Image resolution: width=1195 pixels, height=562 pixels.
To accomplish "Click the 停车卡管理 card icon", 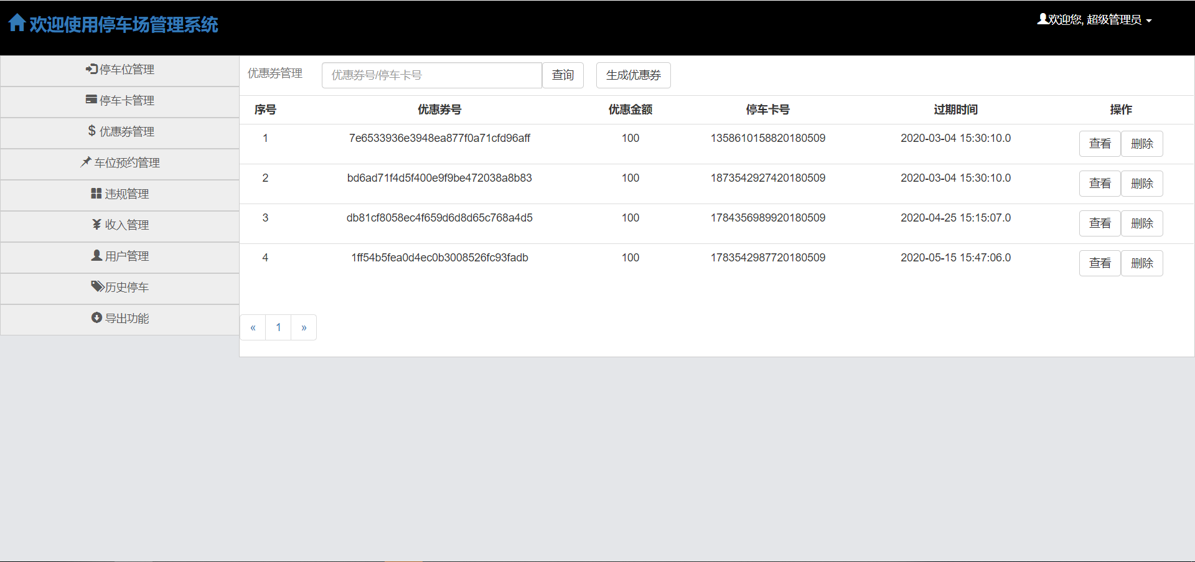I will click(91, 100).
